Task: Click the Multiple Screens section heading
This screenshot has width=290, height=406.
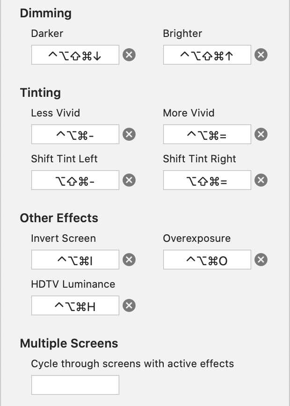Action: point(69,343)
